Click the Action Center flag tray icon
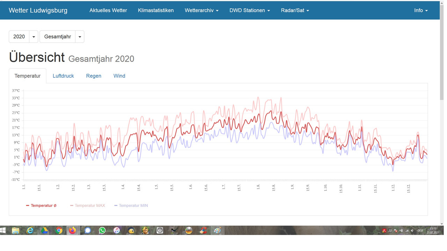This screenshot has width=447, height=251. tap(396, 231)
